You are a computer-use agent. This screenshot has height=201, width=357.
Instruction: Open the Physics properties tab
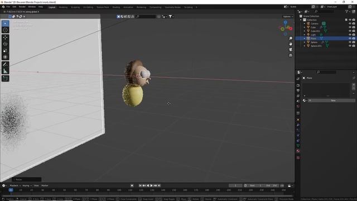click(298, 135)
